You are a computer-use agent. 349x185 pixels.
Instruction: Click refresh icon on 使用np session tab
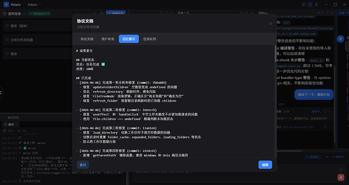tap(322, 13)
